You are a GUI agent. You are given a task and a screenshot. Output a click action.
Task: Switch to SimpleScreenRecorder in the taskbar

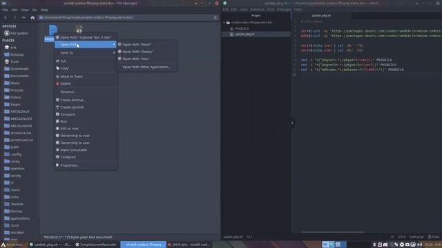(96, 245)
